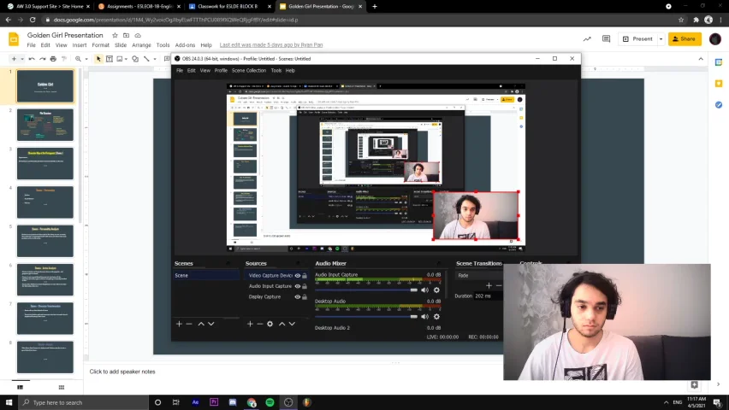Open new browser tab plus button
The width and height of the screenshot is (729, 410).
pyautogui.click(x=375, y=7)
